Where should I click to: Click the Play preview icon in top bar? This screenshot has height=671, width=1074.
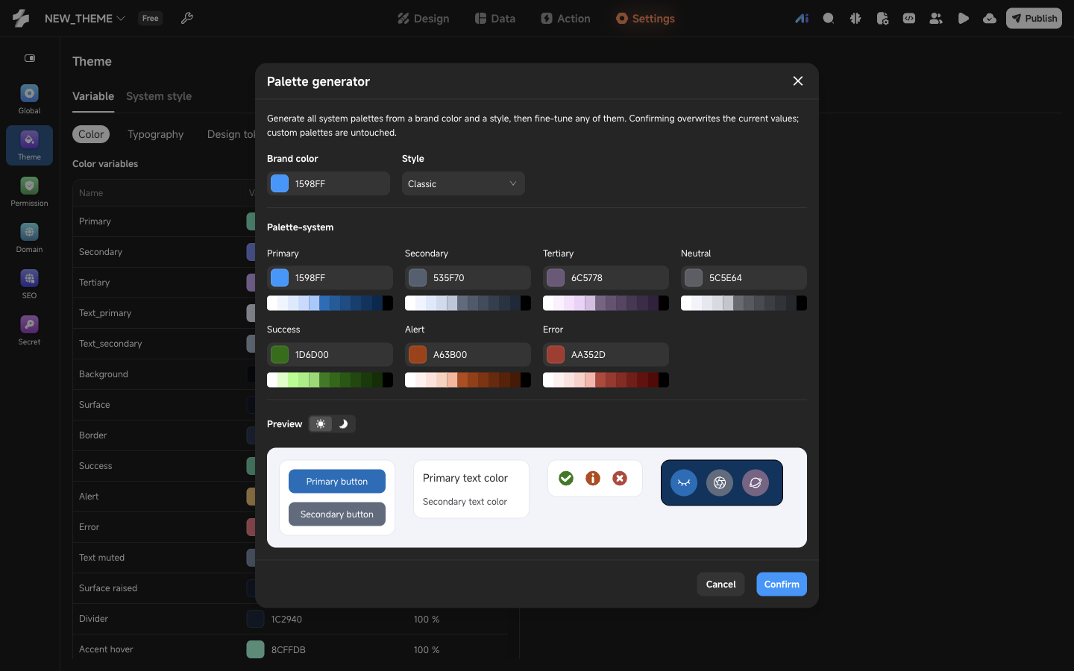(x=963, y=19)
